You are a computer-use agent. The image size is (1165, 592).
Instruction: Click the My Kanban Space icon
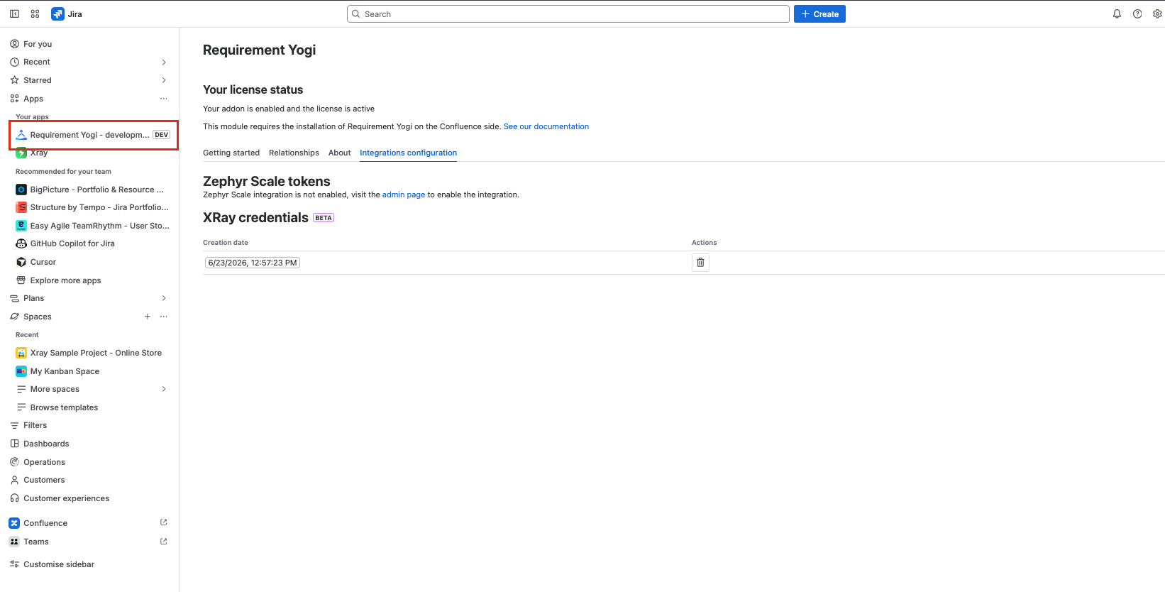click(x=21, y=371)
